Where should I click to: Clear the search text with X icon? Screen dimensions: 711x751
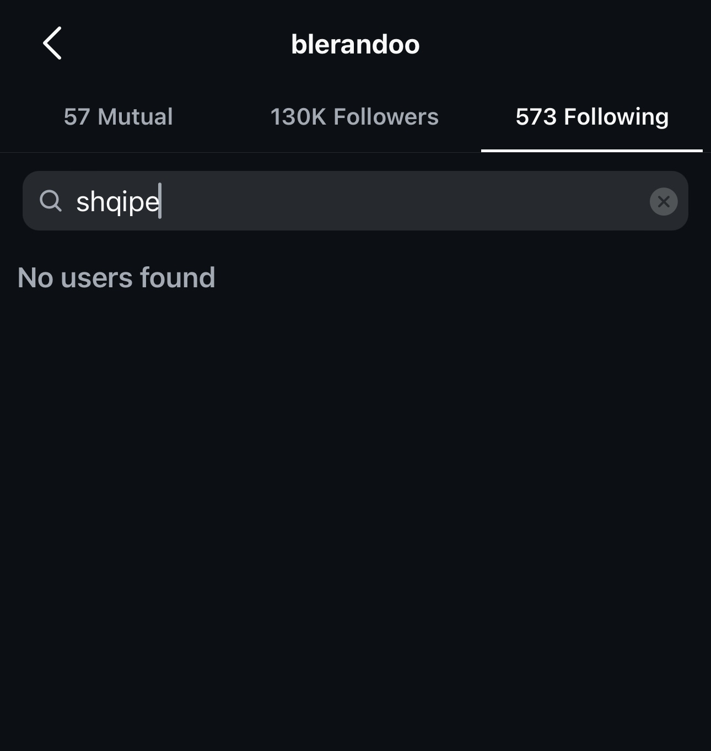click(x=664, y=201)
